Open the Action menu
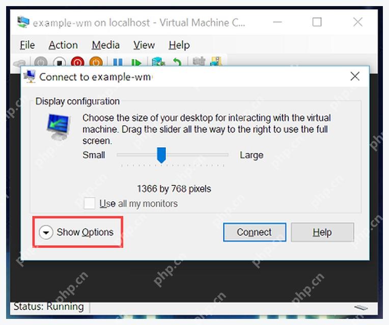 63,45
